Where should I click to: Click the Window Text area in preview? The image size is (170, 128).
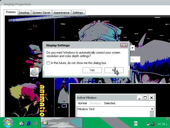(113, 112)
